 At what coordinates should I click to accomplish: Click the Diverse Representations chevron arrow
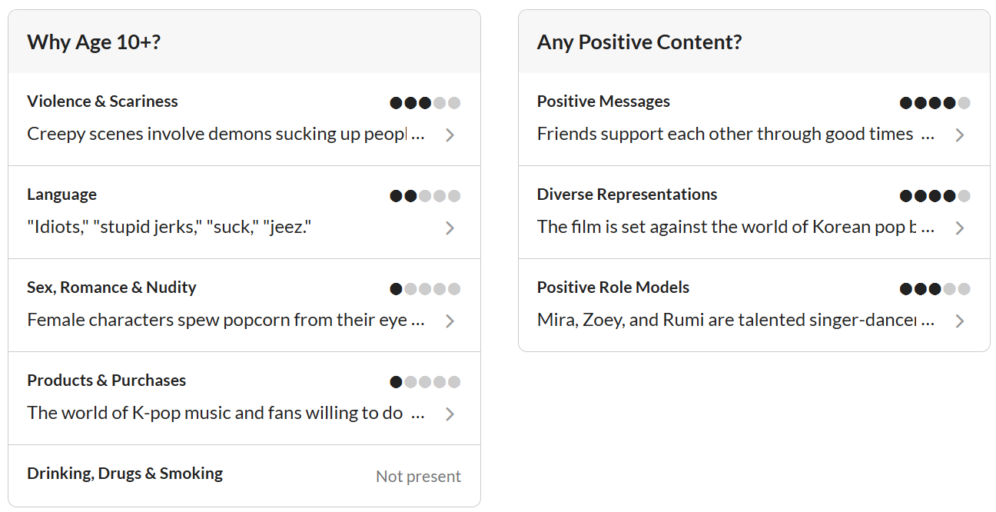[960, 228]
